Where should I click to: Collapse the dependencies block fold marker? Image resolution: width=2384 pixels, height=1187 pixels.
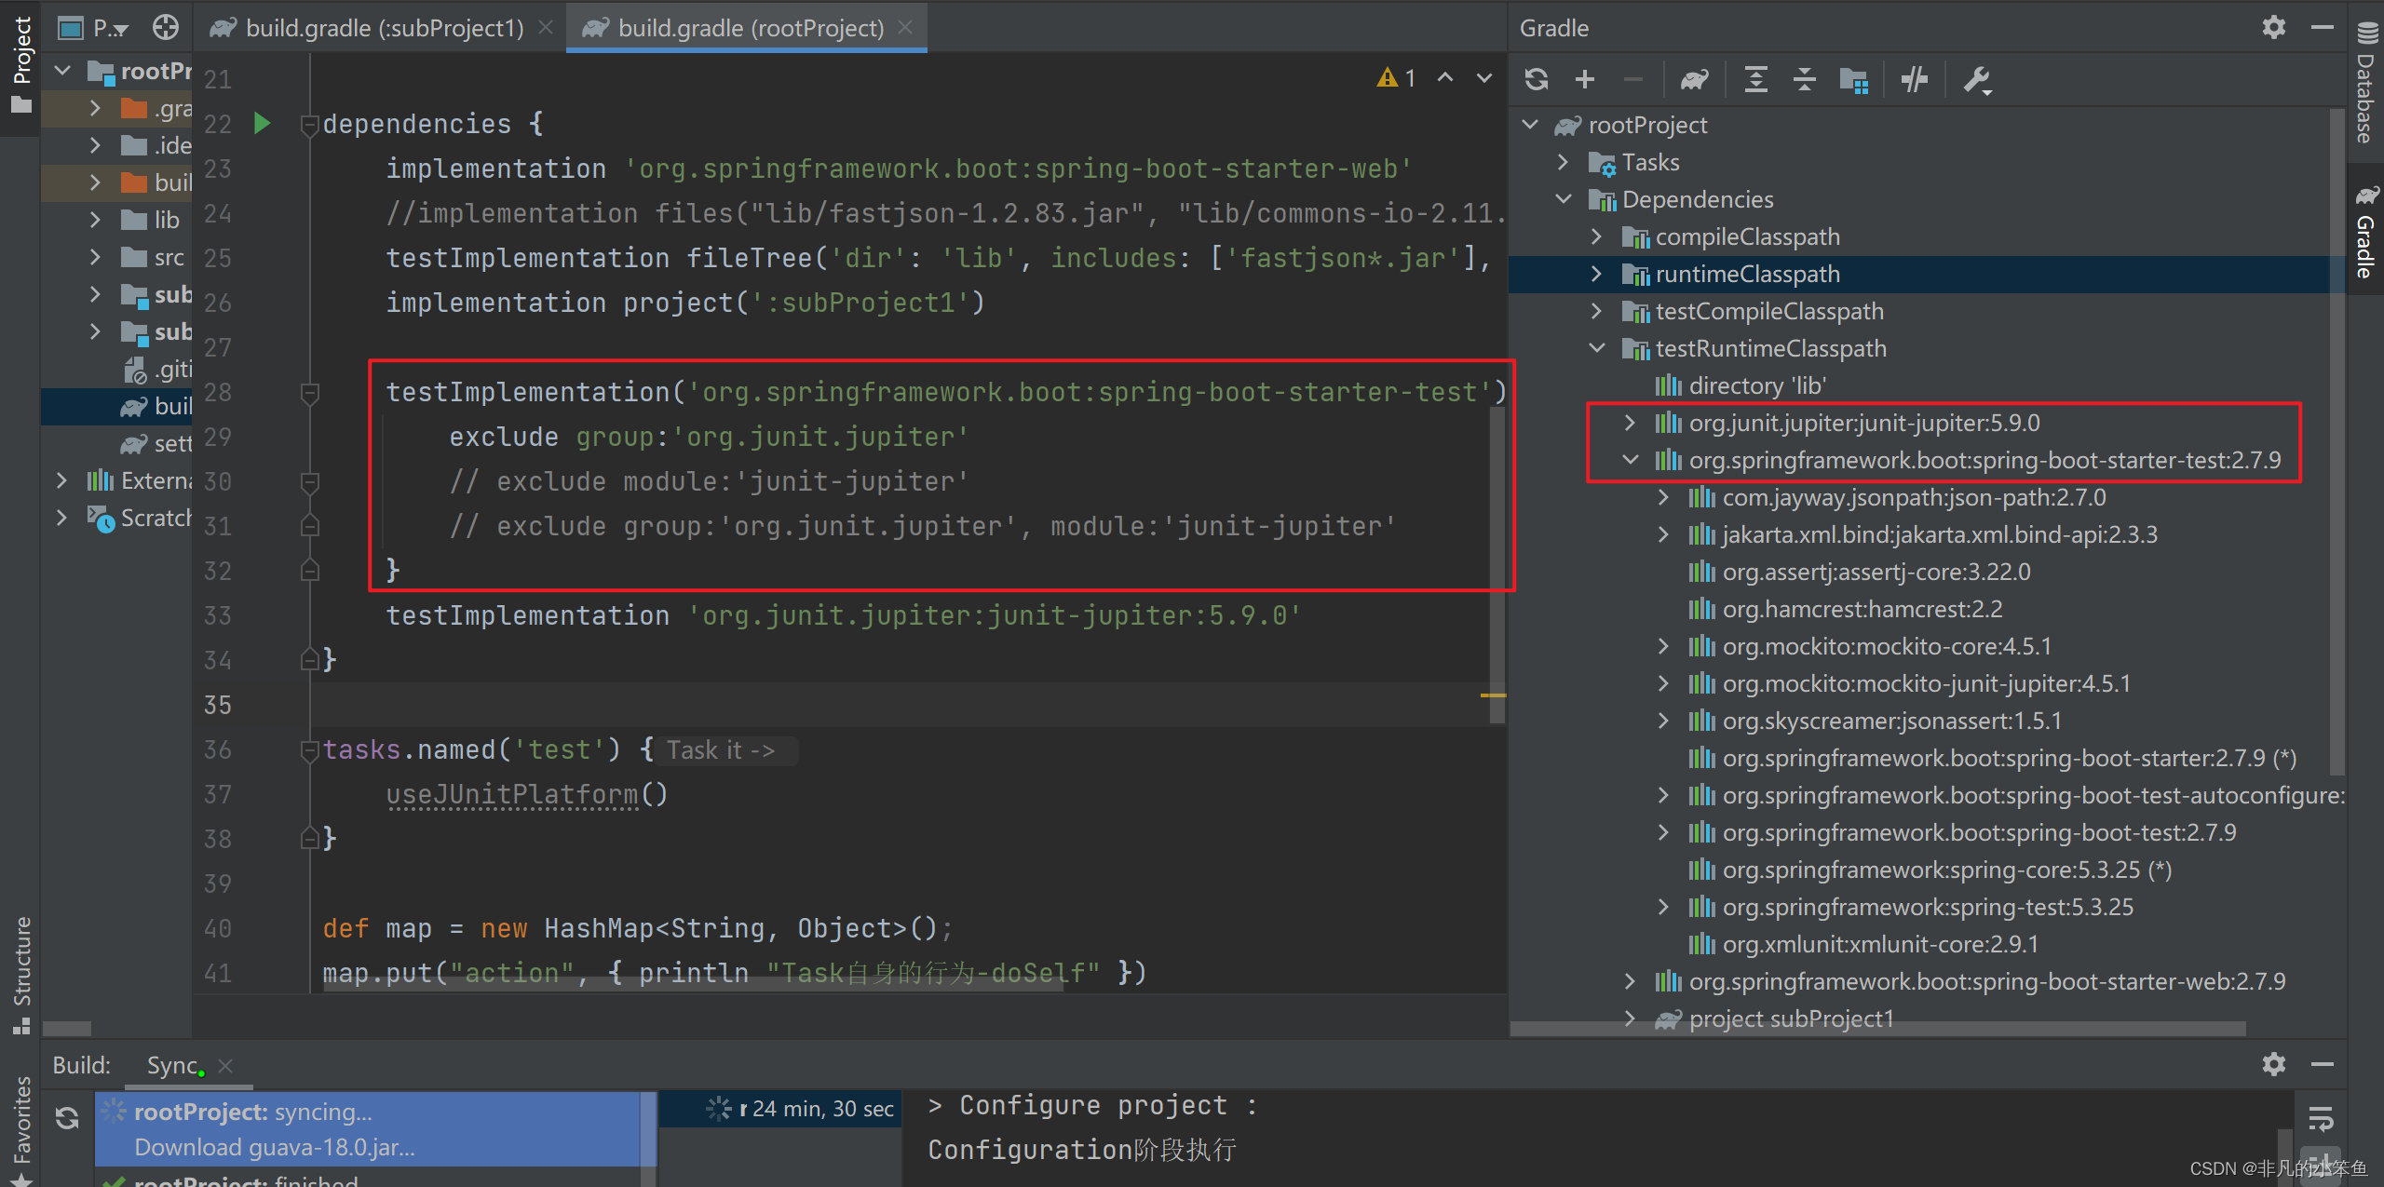pyautogui.click(x=310, y=124)
